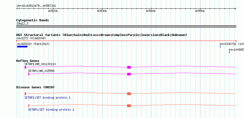Click first exon of NM_001130110 transcript
This screenshot has height=118, width=244.
[25, 67]
